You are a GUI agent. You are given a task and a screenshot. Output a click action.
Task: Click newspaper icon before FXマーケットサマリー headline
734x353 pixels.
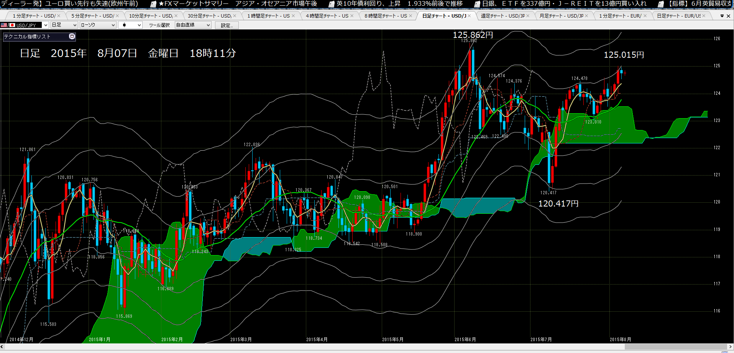(x=153, y=4)
